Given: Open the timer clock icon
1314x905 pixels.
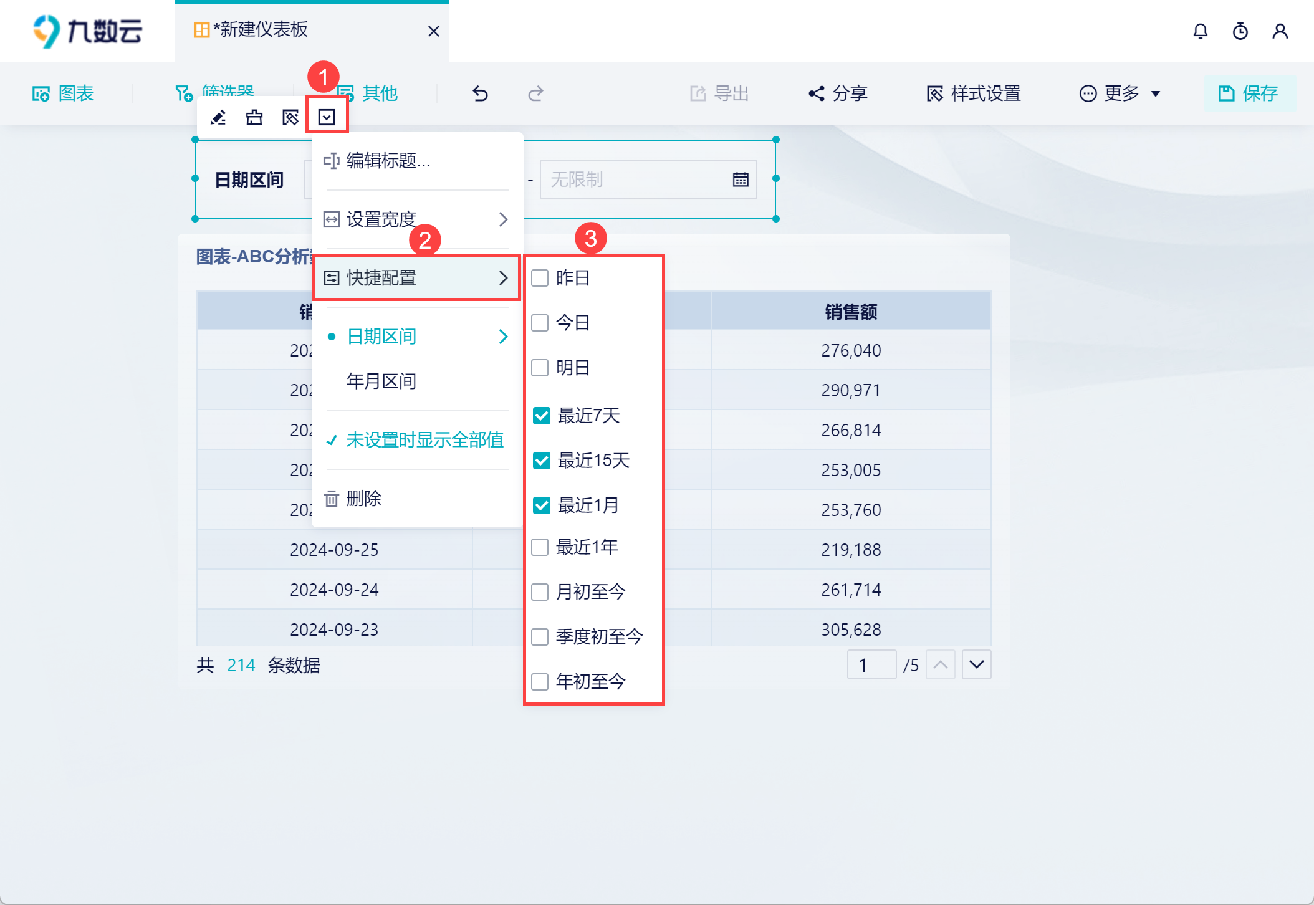Looking at the screenshot, I should 1240,31.
